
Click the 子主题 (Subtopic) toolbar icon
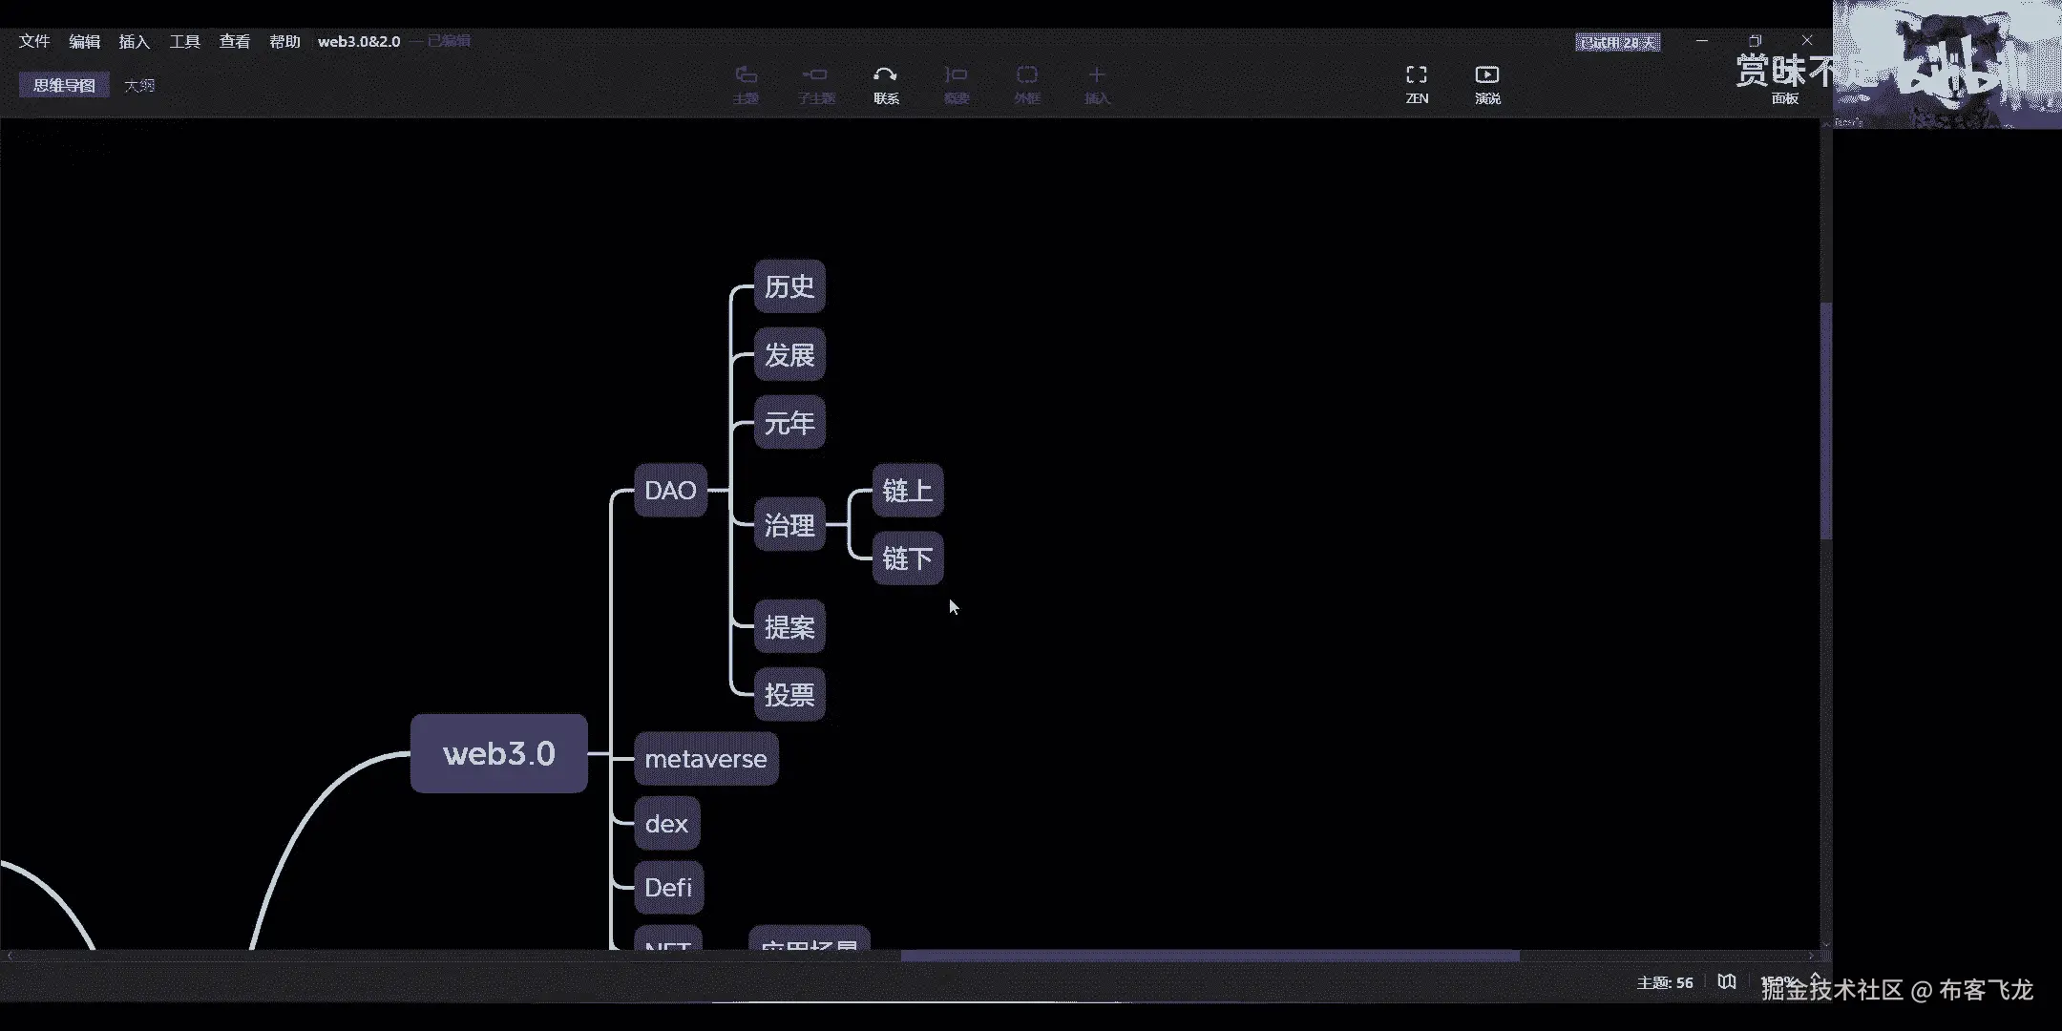tap(815, 76)
